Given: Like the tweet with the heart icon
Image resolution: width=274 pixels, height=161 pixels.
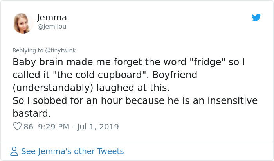Looking at the screenshot, I should click(17, 127).
